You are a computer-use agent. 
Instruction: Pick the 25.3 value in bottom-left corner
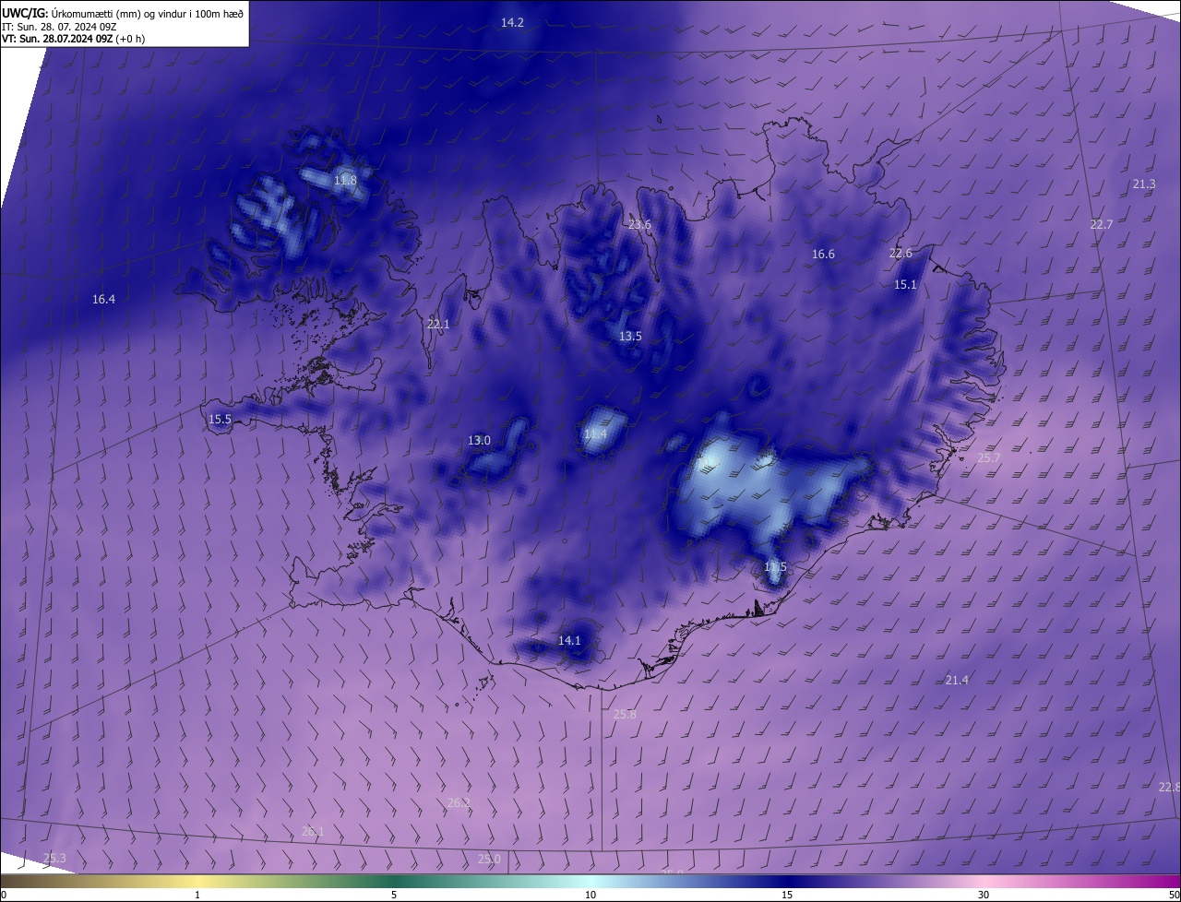point(54,858)
